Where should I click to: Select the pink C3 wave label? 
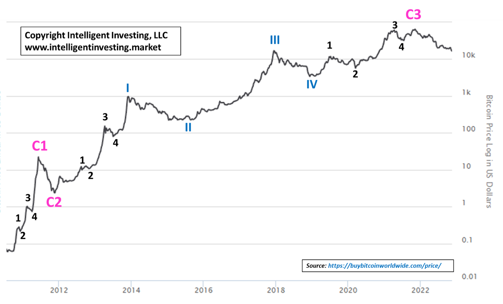tap(413, 15)
